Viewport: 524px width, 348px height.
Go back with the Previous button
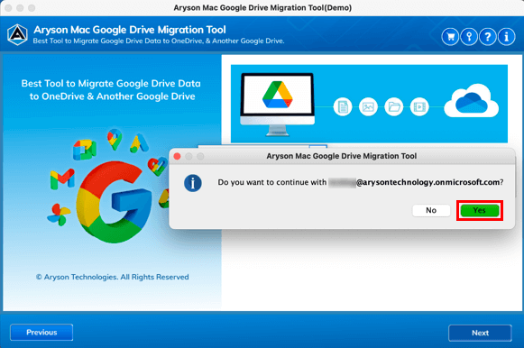pos(41,333)
